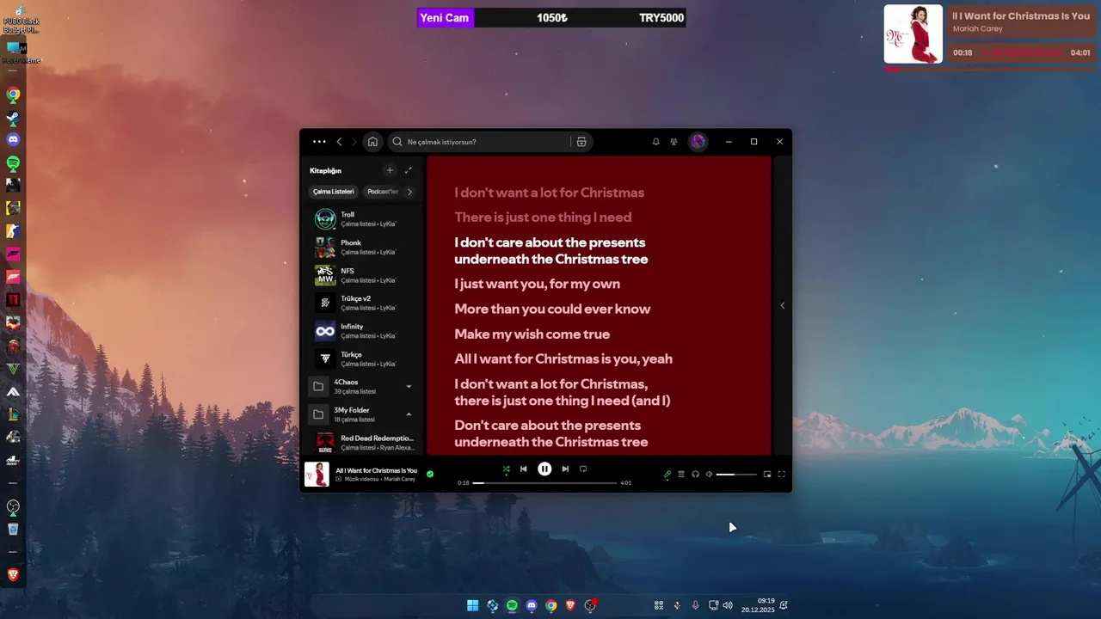Open Brave browser in left dock
The image size is (1101, 619).
(13, 574)
